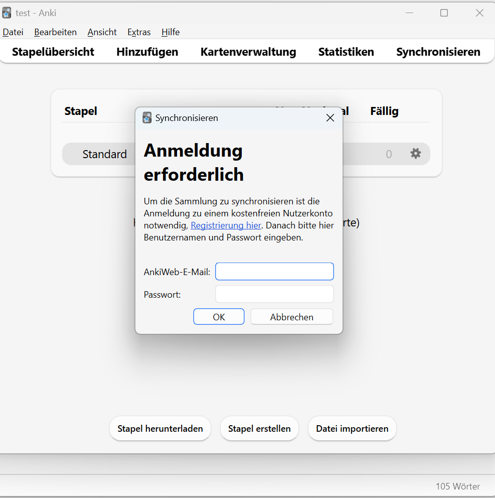The height and width of the screenshot is (498, 495).
Task: Open the Ansicht menu
Action: pos(102,32)
